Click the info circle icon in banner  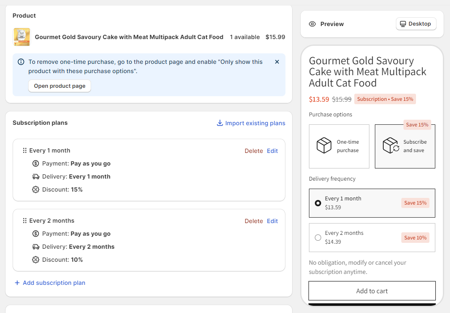click(x=21, y=62)
